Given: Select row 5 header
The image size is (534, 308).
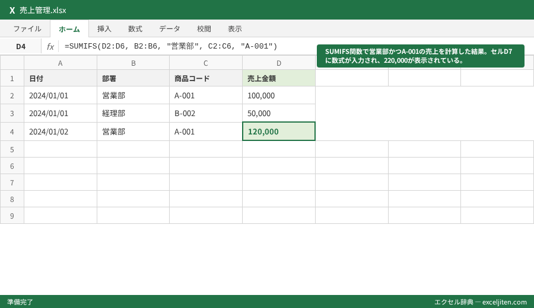Looking at the screenshot, I should point(12,149).
